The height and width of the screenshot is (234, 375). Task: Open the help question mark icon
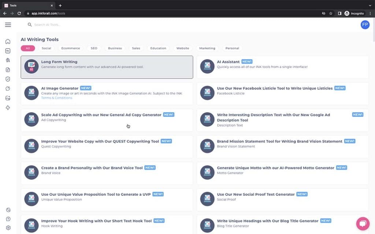click(8, 219)
